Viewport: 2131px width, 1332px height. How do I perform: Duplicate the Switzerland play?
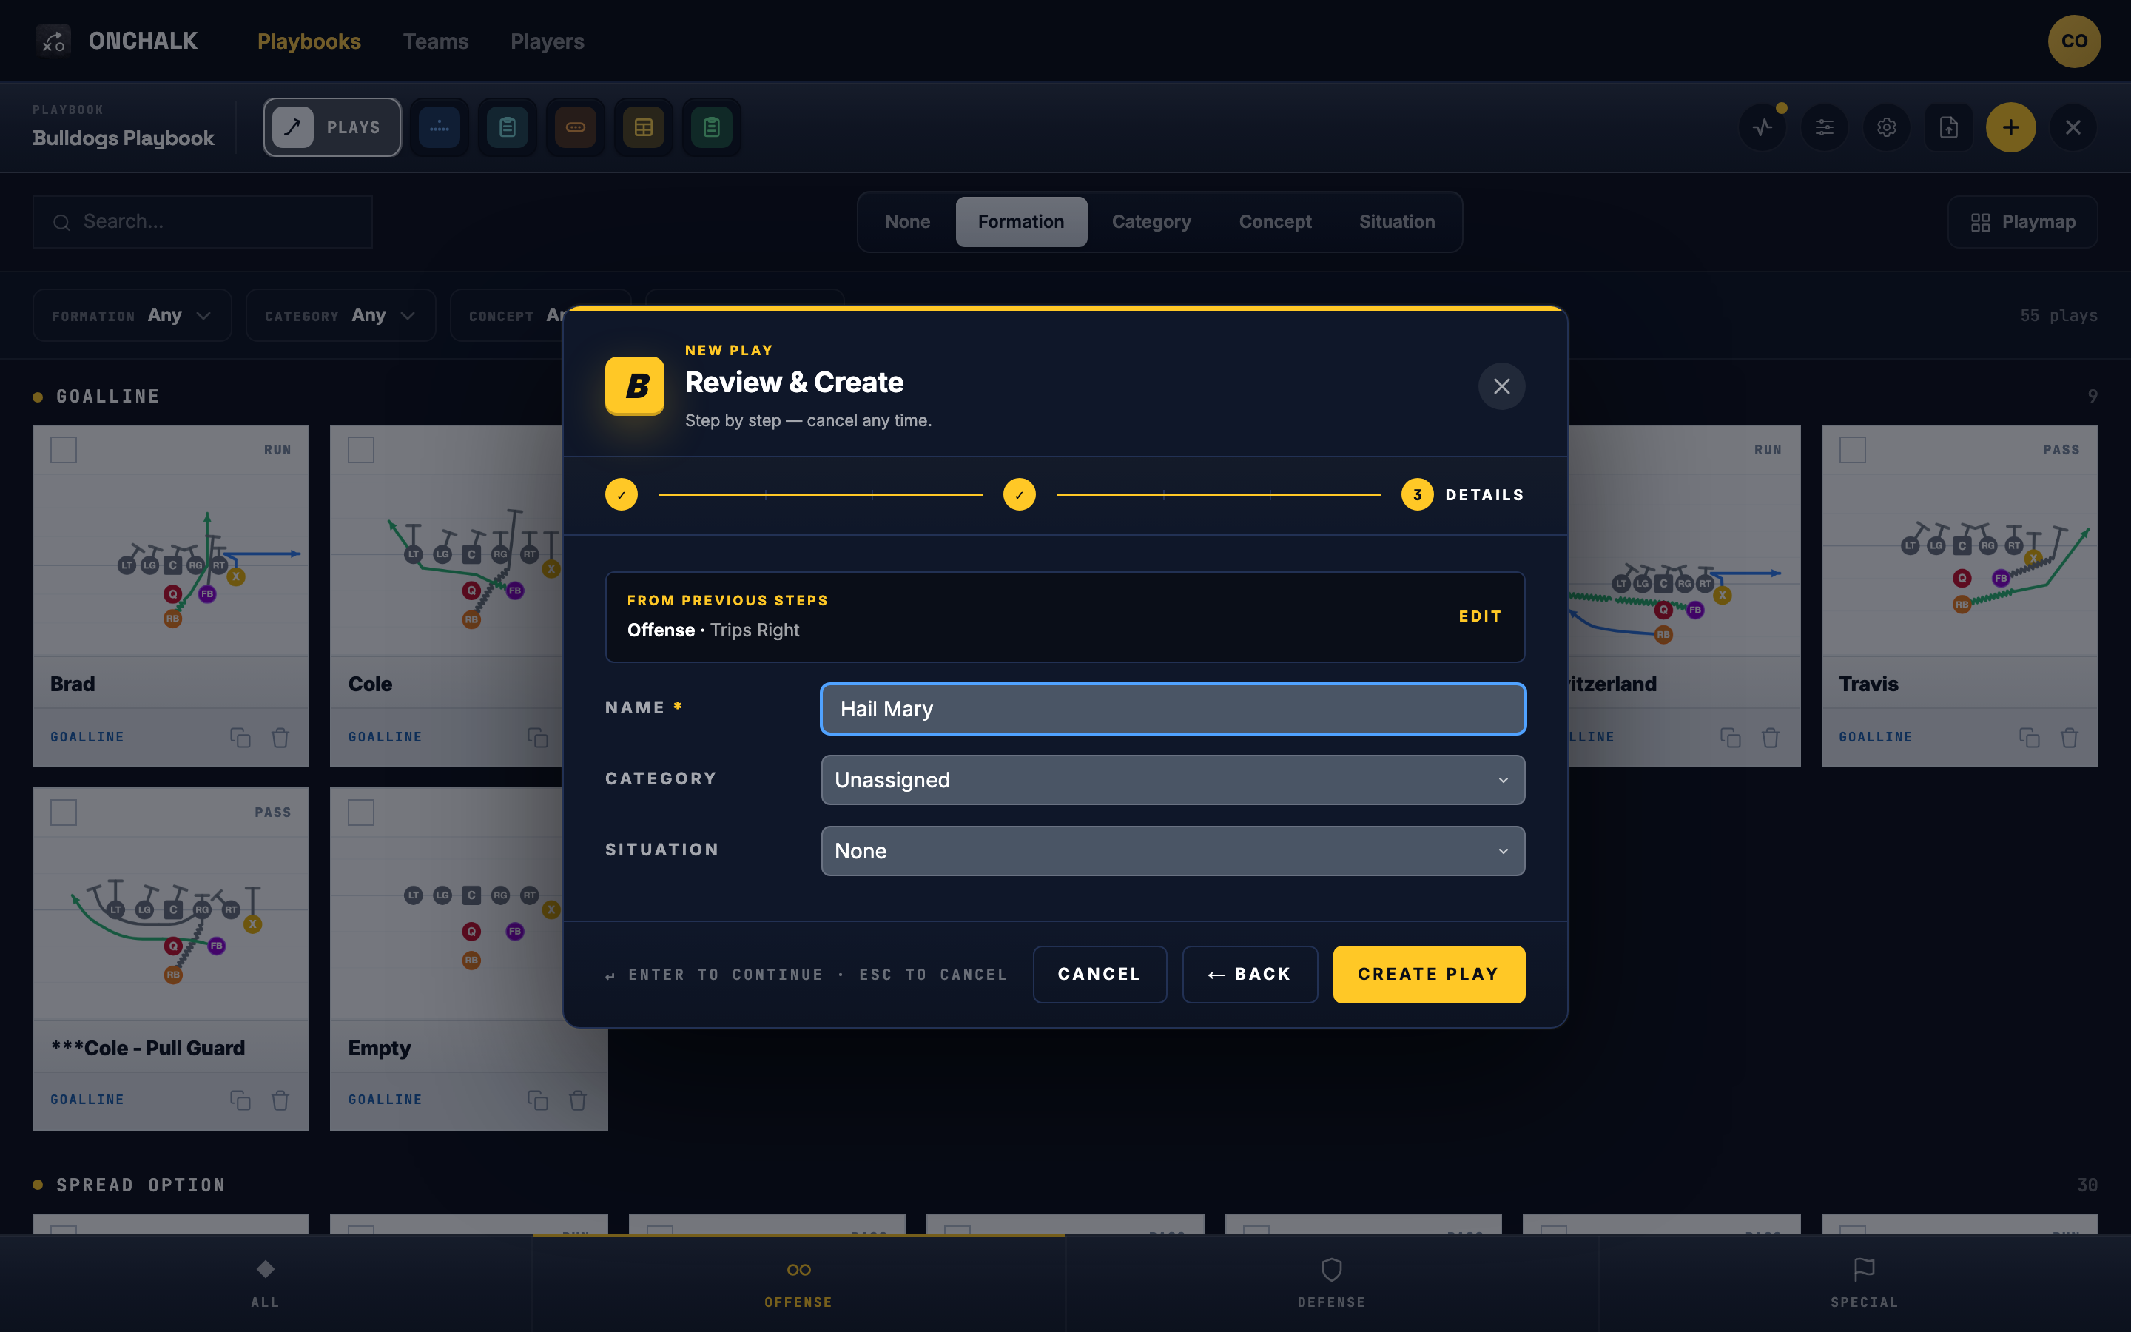coord(1731,737)
